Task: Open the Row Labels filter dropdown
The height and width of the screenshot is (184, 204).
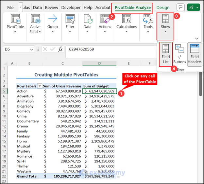Action: coord(40,86)
